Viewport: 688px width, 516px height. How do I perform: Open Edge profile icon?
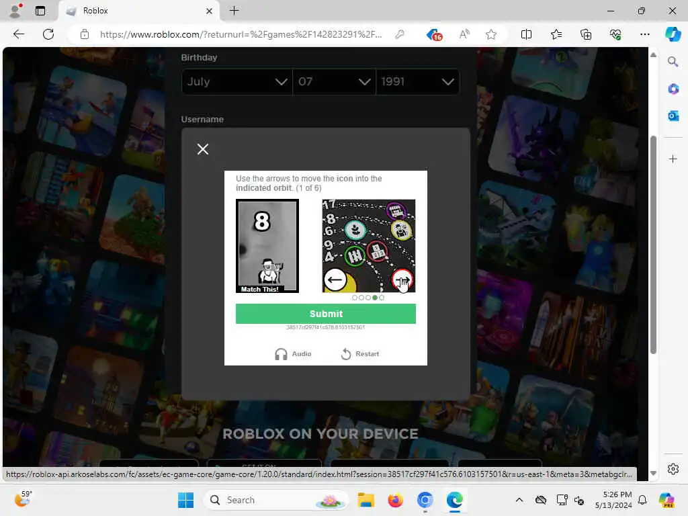(16, 11)
